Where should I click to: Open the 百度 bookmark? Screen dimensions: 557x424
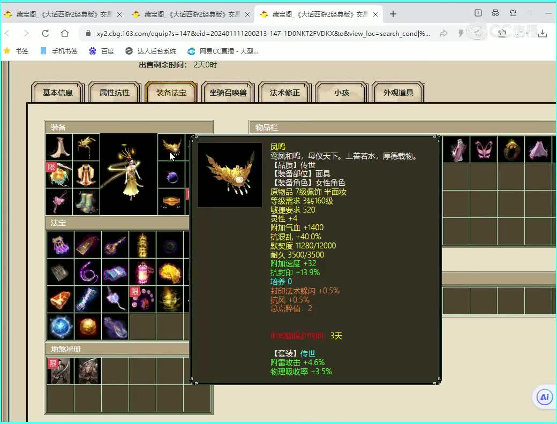tap(102, 51)
